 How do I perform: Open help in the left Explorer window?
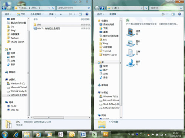(x=87, y=14)
